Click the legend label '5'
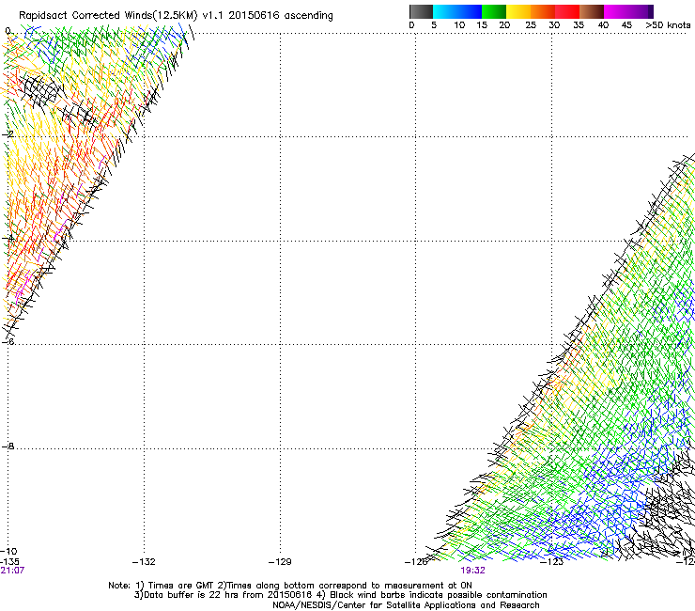This screenshot has width=695, height=611. pos(434,25)
